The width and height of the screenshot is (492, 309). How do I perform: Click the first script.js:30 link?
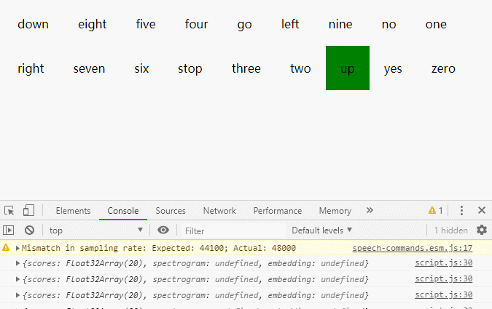pos(443,262)
